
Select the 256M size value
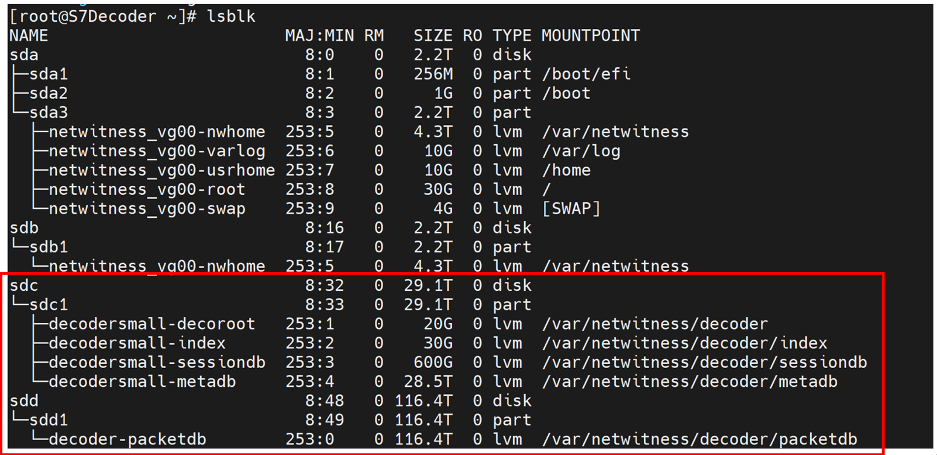click(x=433, y=74)
